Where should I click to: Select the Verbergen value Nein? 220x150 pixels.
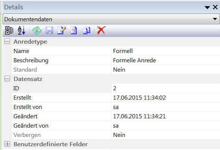[x=166, y=135]
